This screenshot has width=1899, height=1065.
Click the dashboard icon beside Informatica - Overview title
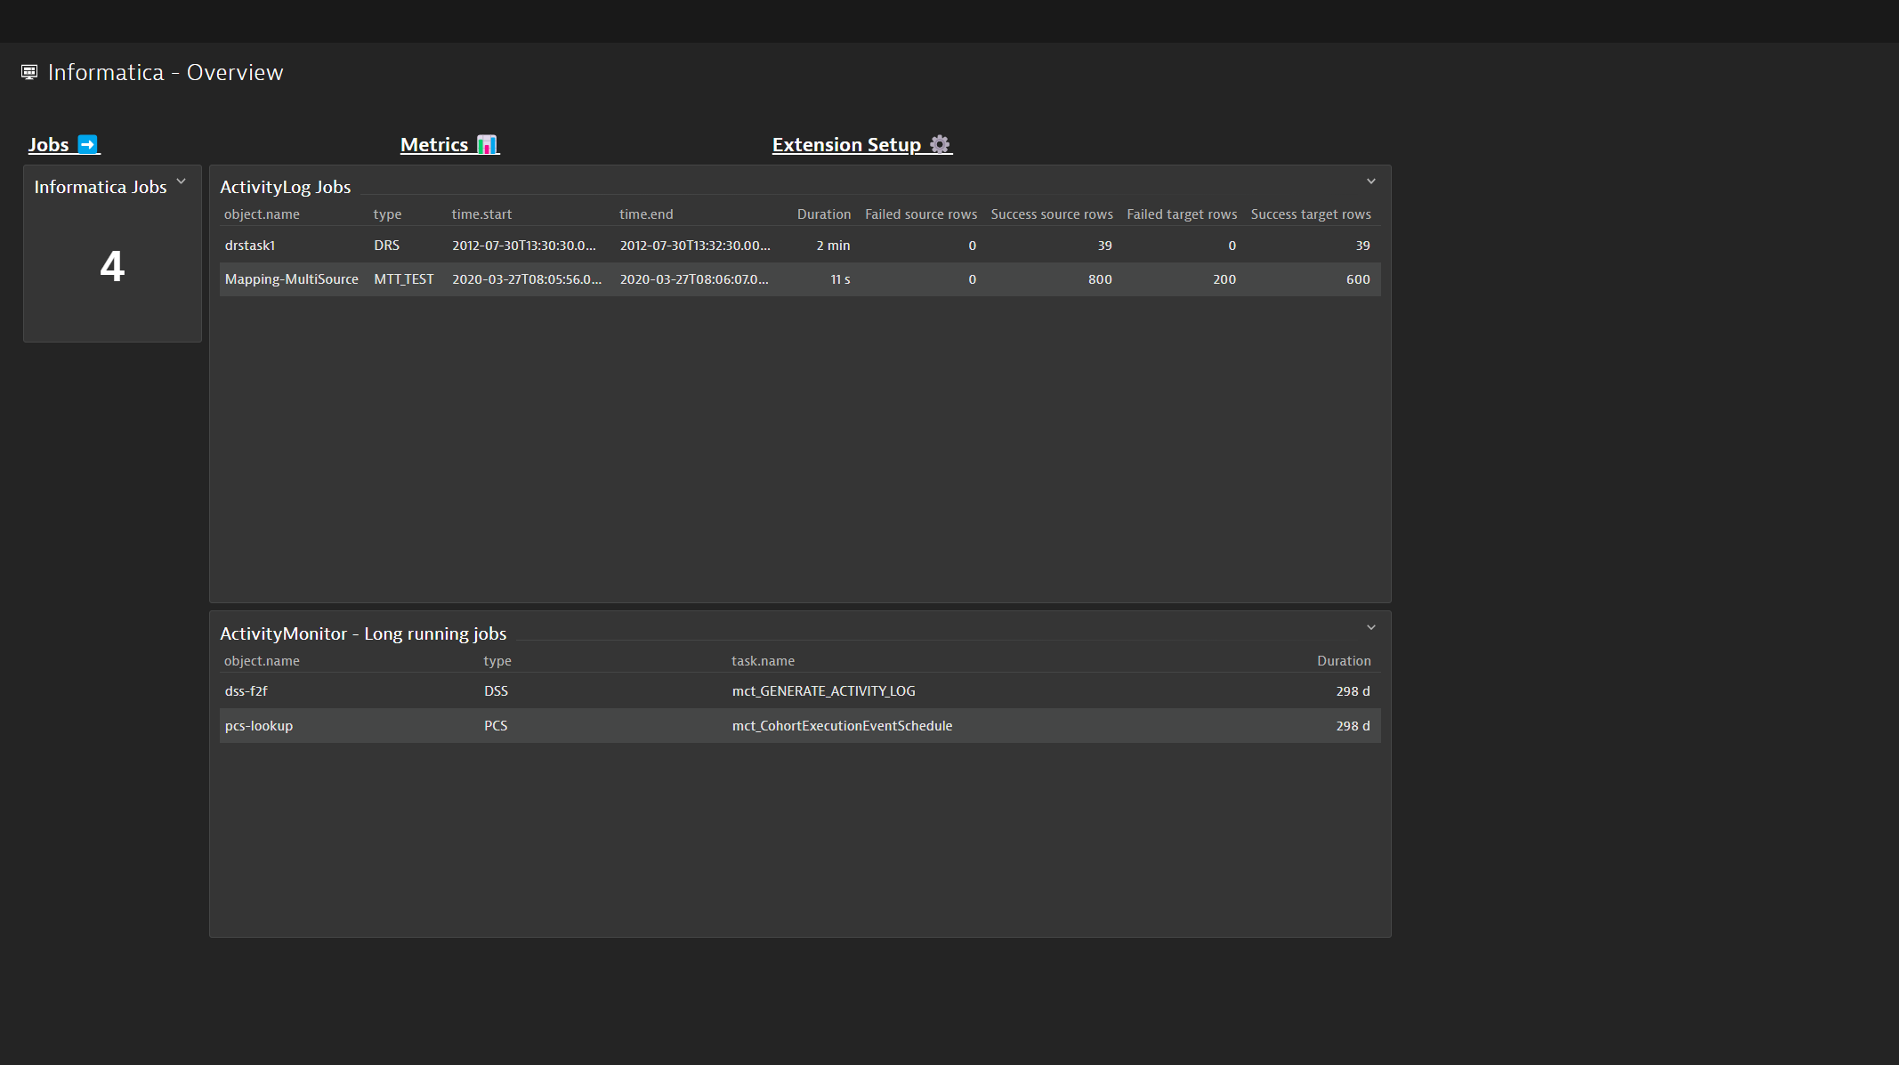coord(29,71)
